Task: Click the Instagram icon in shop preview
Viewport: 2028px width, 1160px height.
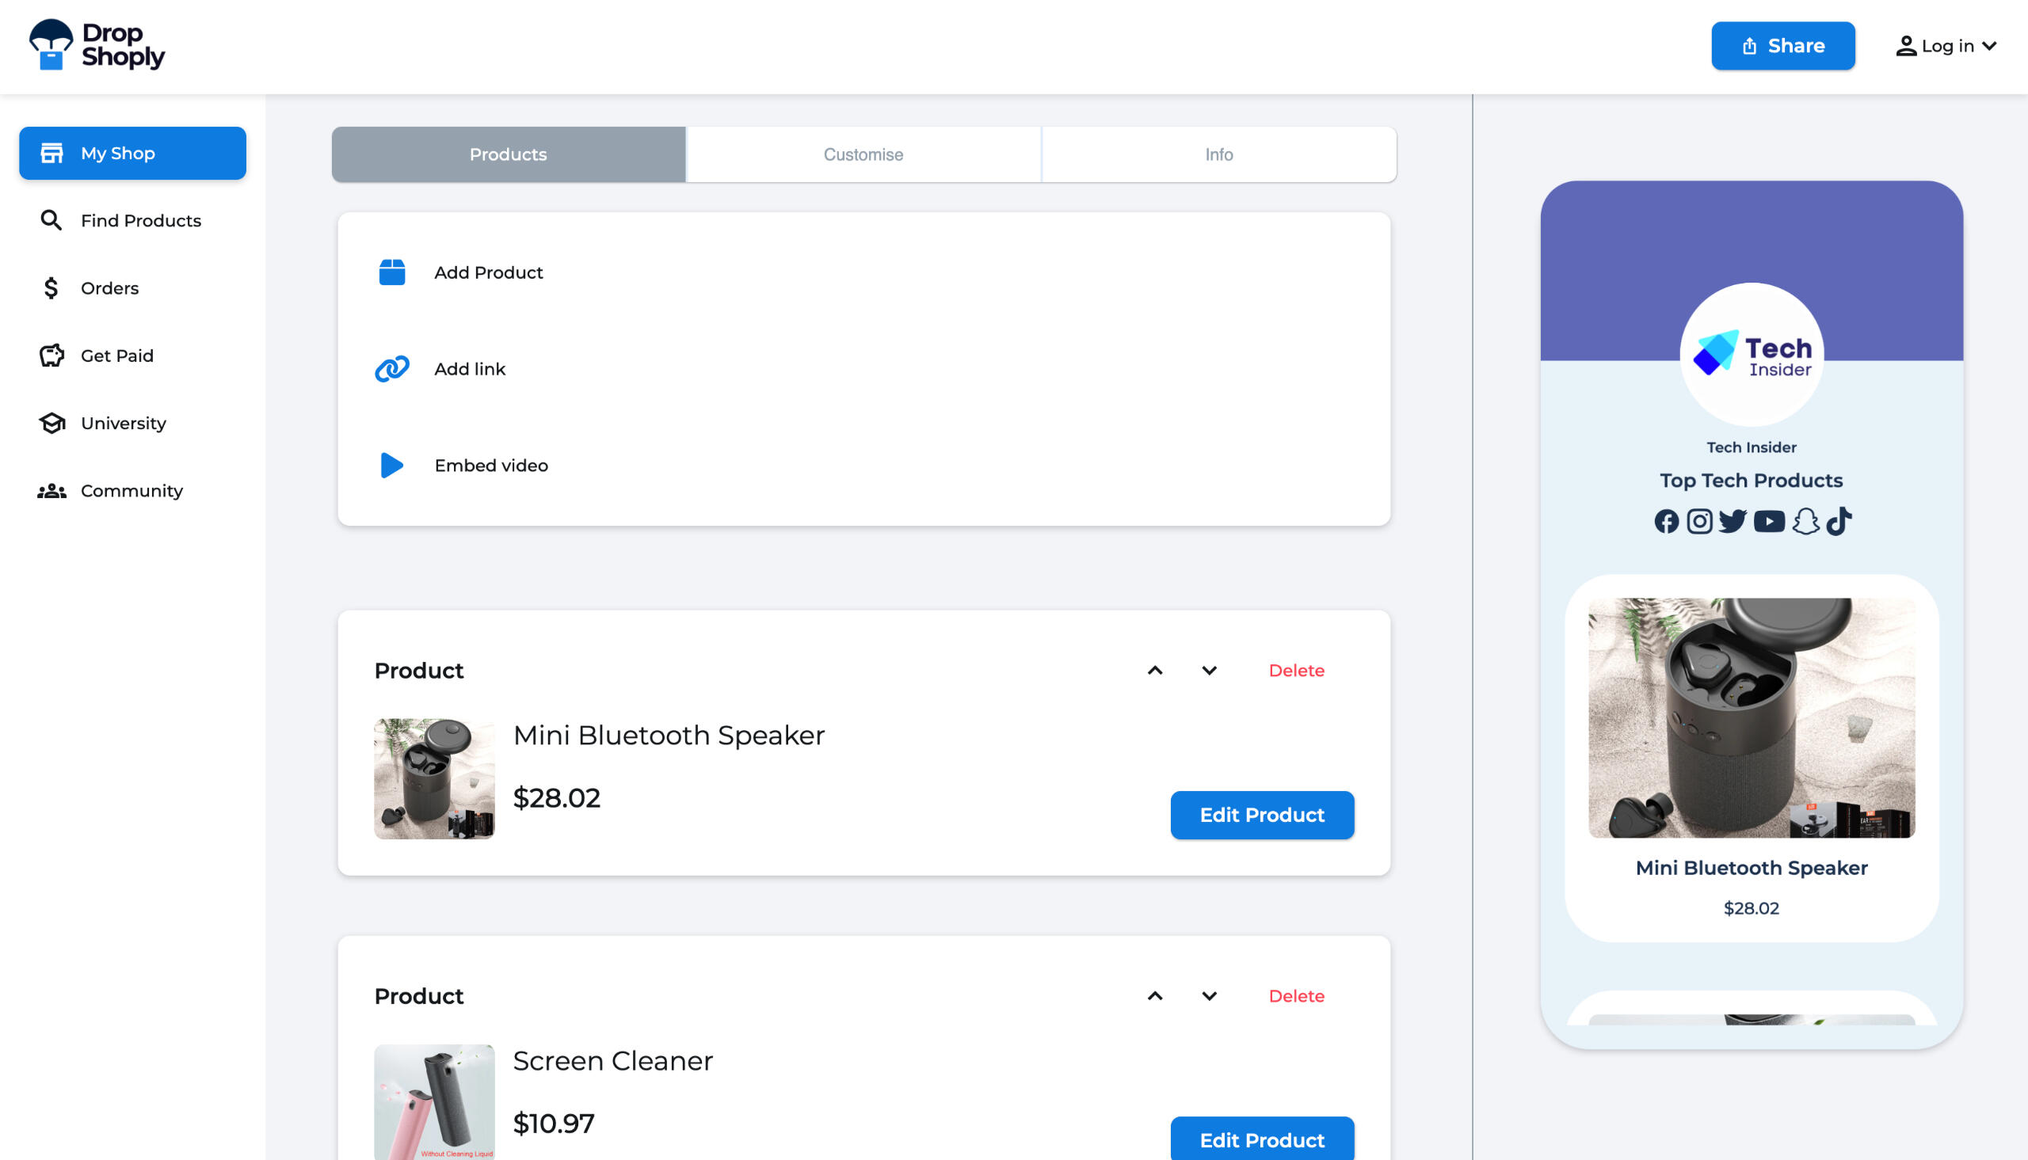Action: pos(1699,522)
